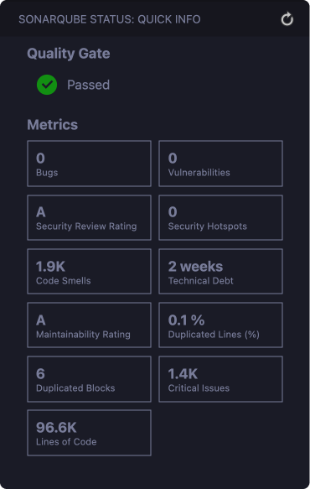Click the 1.9K Code Smells card
This screenshot has height=489, width=310.
89,271
